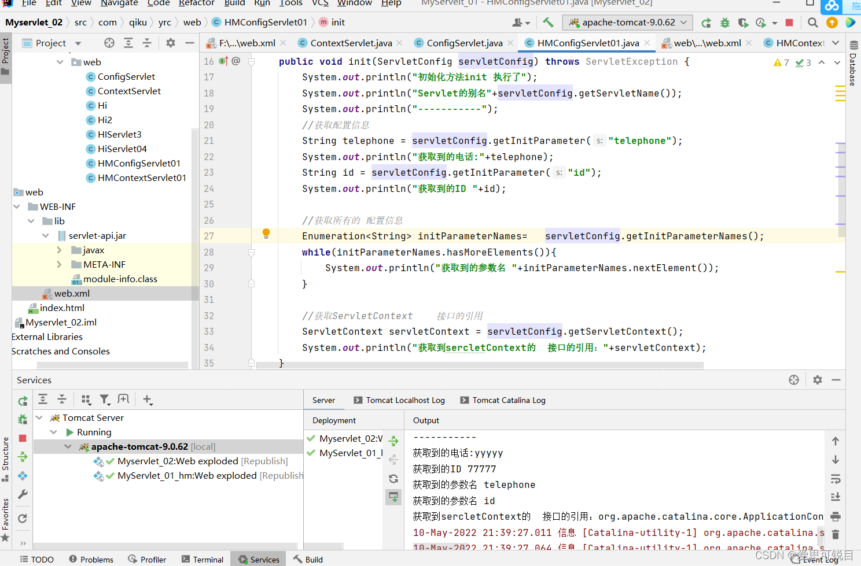Toggle scroll-to-end in the Output panel
This screenshot has width=861, height=566.
pos(835,497)
